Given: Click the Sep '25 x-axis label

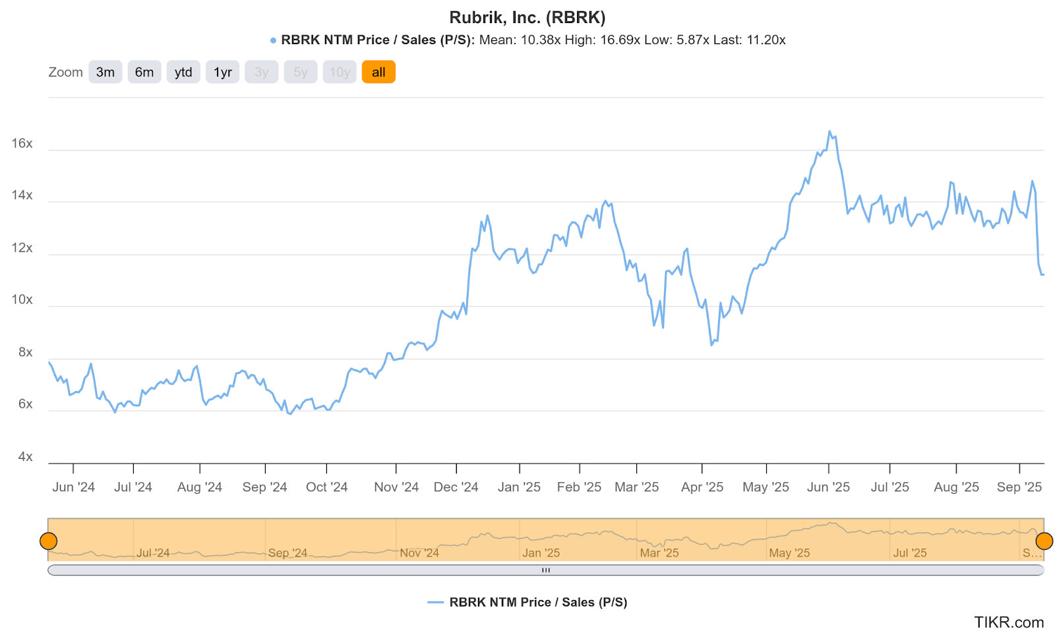Looking at the screenshot, I should click(x=1019, y=487).
